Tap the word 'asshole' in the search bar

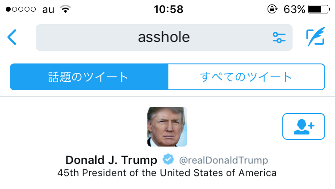click(164, 38)
